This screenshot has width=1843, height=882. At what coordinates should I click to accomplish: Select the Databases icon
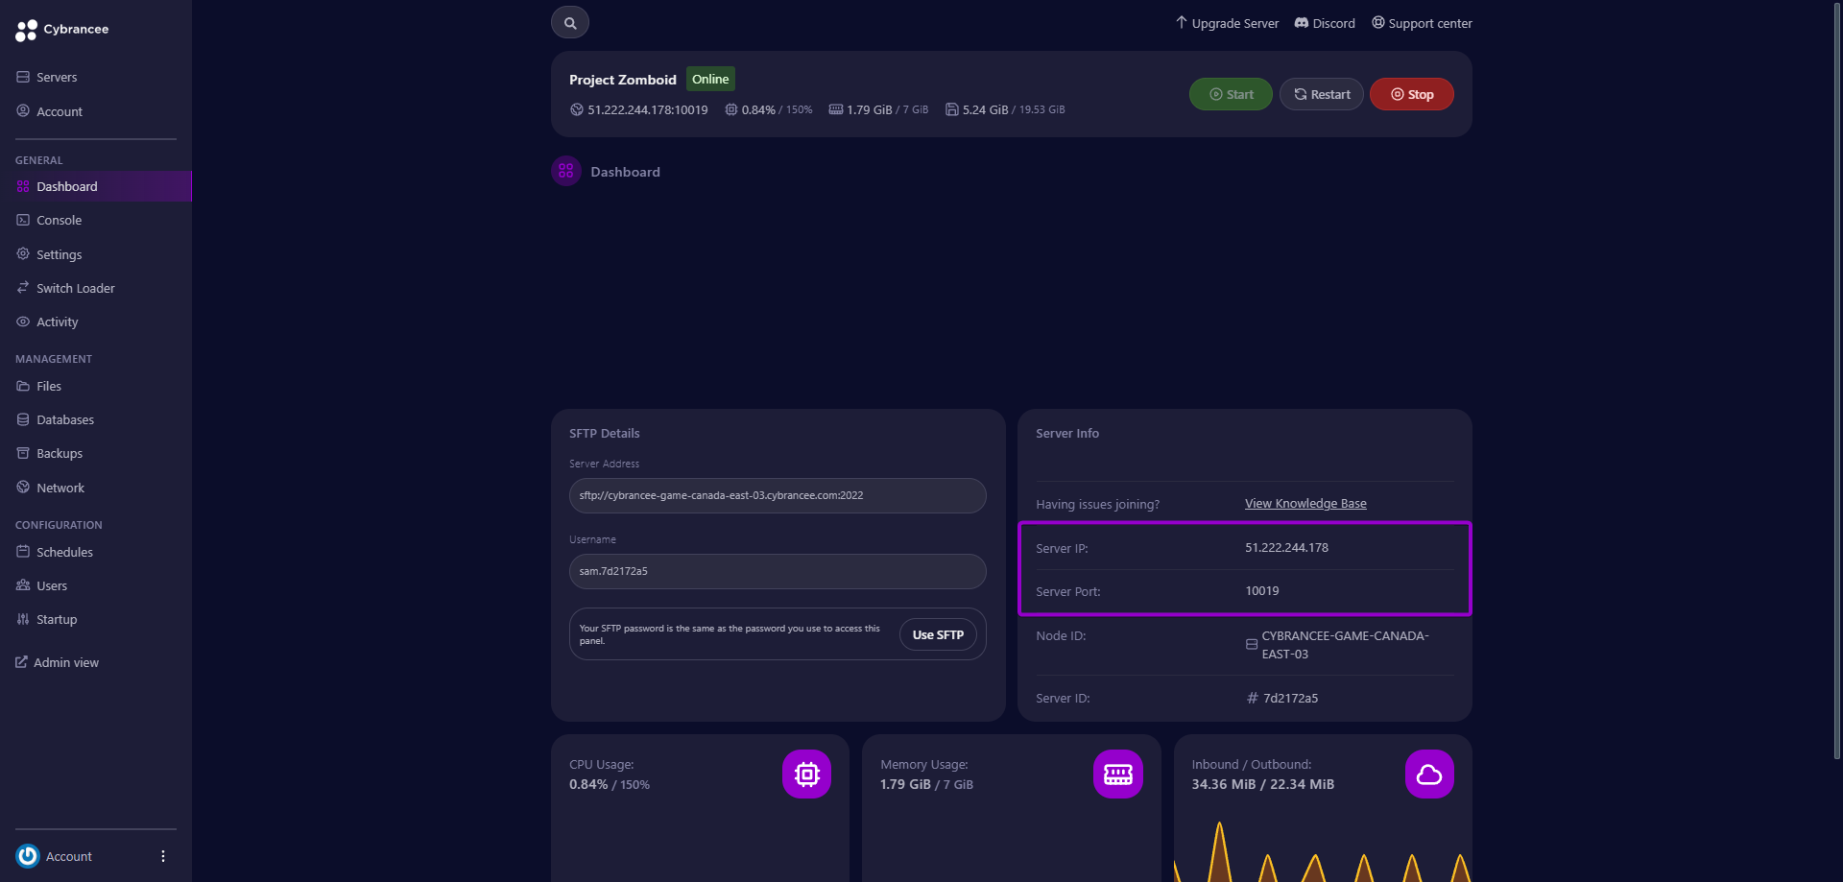click(22, 419)
